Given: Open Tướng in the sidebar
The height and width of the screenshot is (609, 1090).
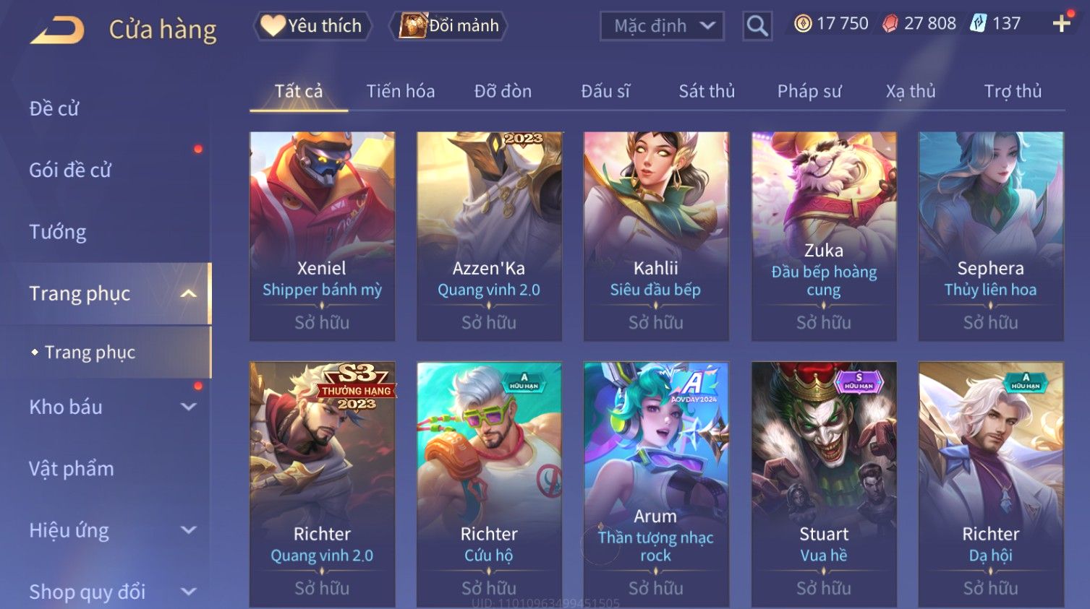Looking at the screenshot, I should 58,232.
